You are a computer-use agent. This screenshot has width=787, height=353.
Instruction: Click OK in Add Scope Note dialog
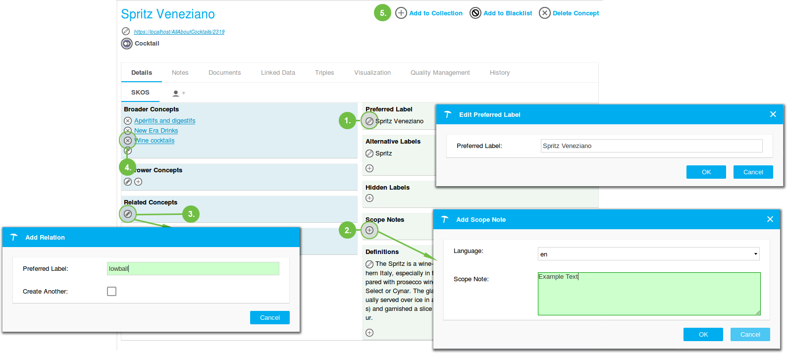(x=703, y=334)
